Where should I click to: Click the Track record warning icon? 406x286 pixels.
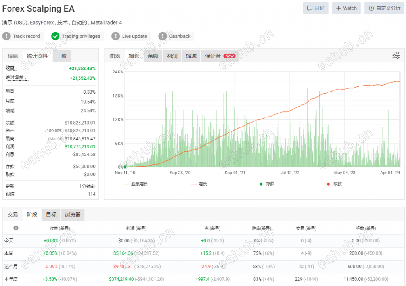(x=6, y=36)
